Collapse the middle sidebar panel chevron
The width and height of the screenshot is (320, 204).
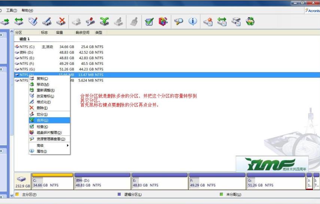pos(2,69)
